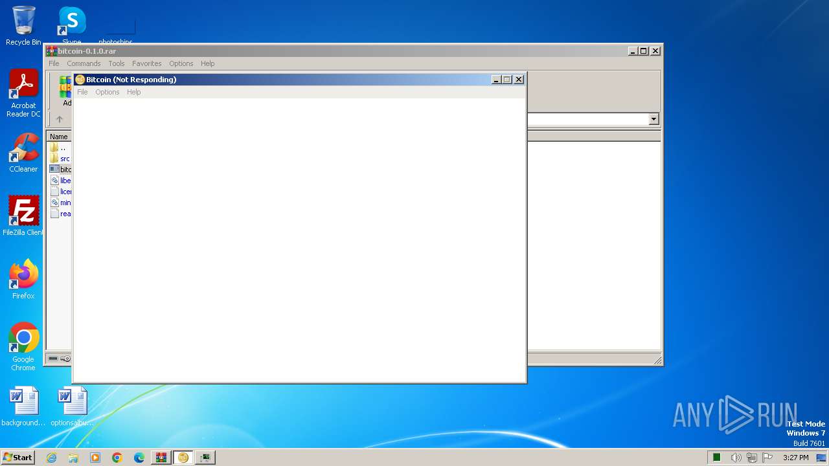Select the optionsalbu Word document icon
The height and width of the screenshot is (466, 829).
pyautogui.click(x=73, y=407)
